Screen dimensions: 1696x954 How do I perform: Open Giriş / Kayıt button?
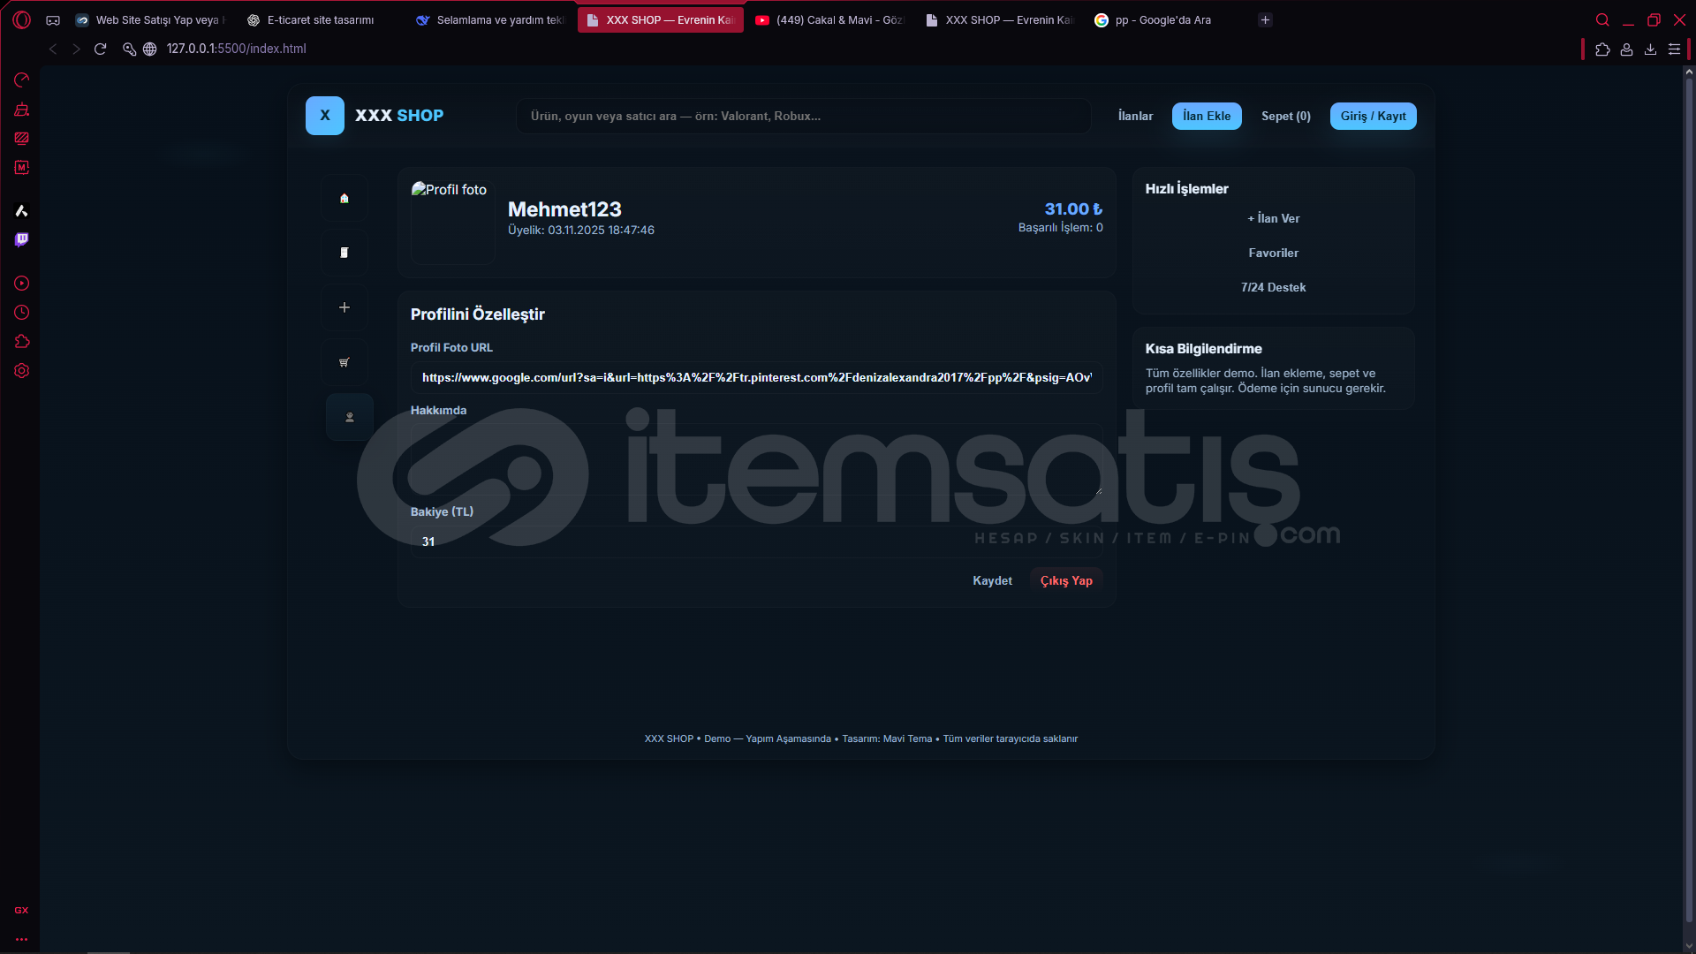coord(1373,116)
